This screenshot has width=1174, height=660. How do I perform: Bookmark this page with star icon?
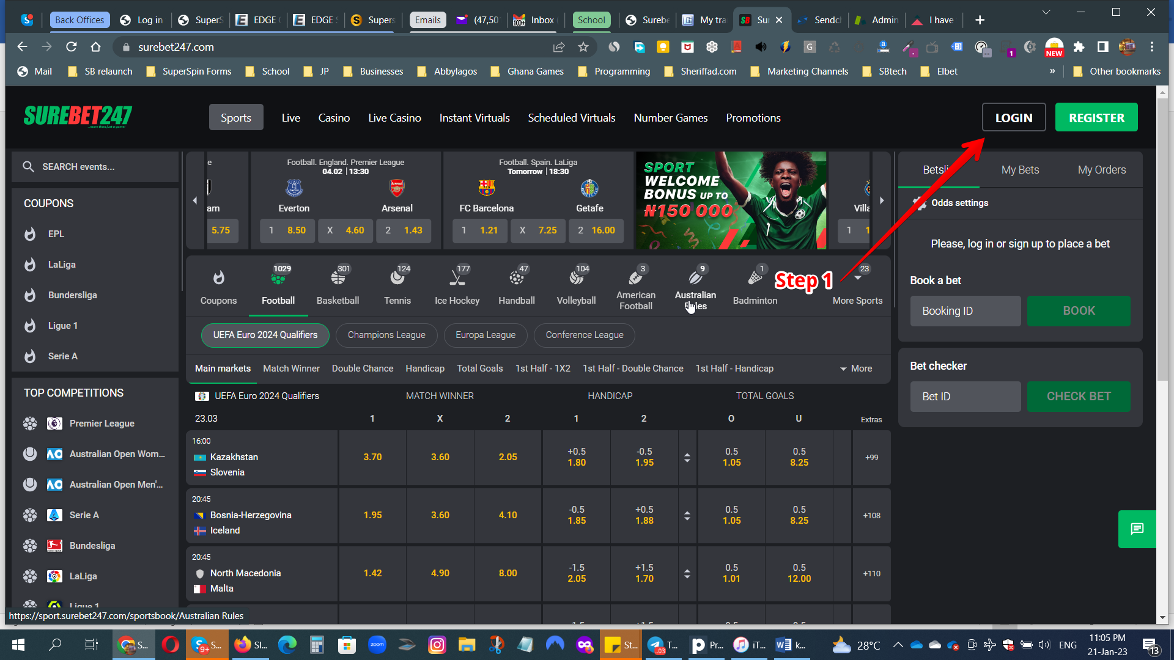[x=583, y=47]
